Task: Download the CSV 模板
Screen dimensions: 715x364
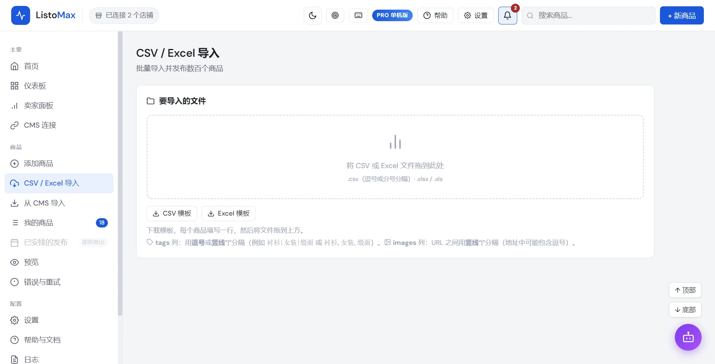Action: click(172, 213)
